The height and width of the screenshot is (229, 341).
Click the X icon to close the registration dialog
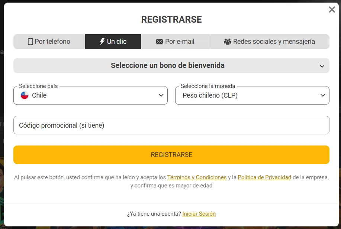332,10
